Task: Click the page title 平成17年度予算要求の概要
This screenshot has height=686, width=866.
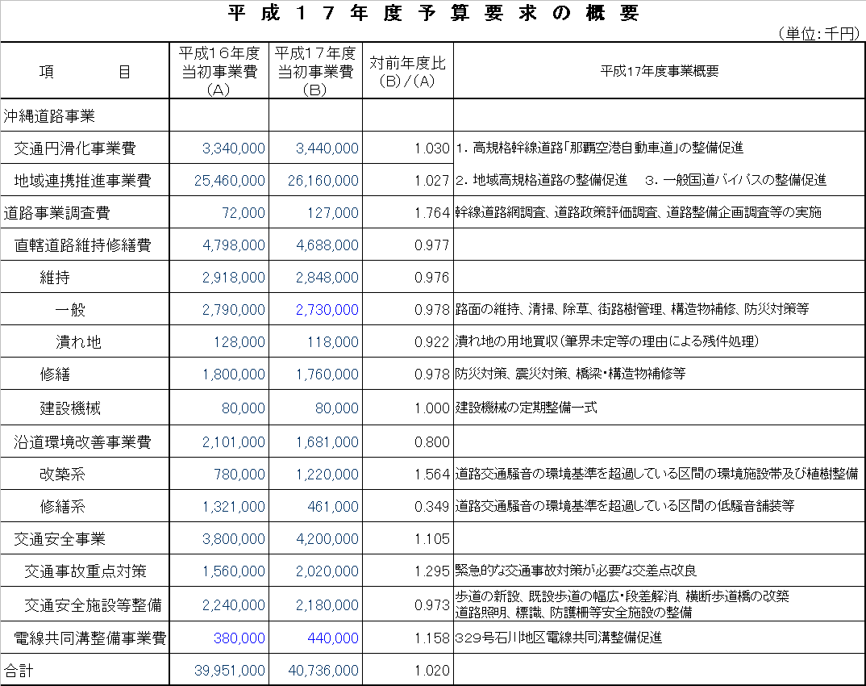Action: pos(433,14)
